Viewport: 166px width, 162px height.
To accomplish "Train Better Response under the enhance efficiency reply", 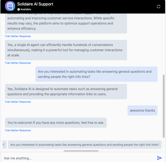I will (x=18, y=36).
